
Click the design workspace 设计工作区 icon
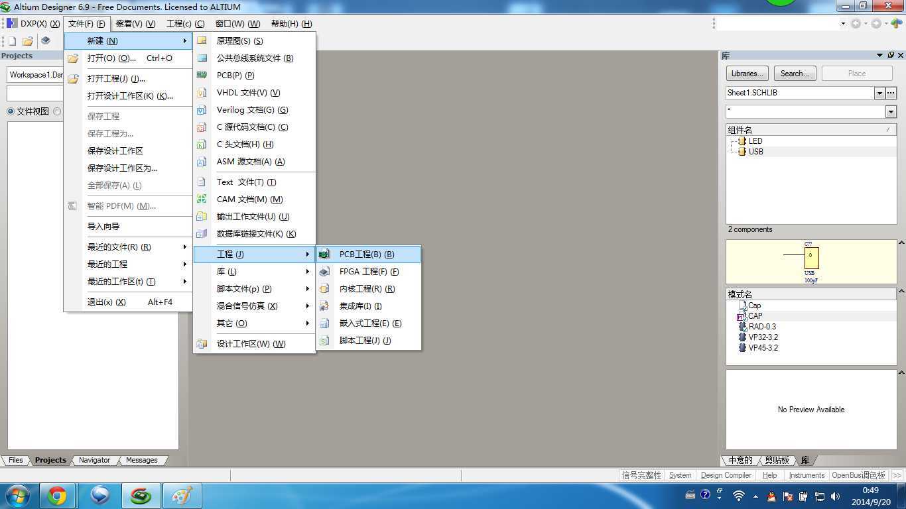[202, 343]
